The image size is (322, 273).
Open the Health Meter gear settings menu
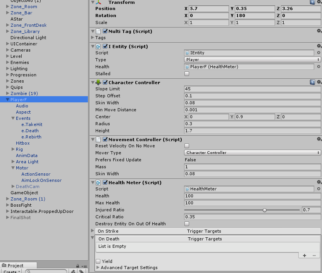(x=319, y=182)
